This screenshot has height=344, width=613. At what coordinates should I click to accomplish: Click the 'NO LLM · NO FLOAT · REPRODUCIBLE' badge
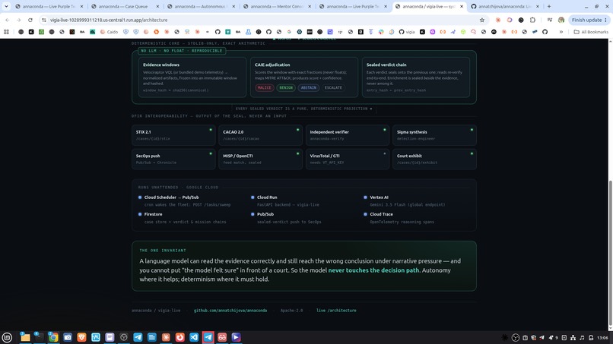(182, 51)
